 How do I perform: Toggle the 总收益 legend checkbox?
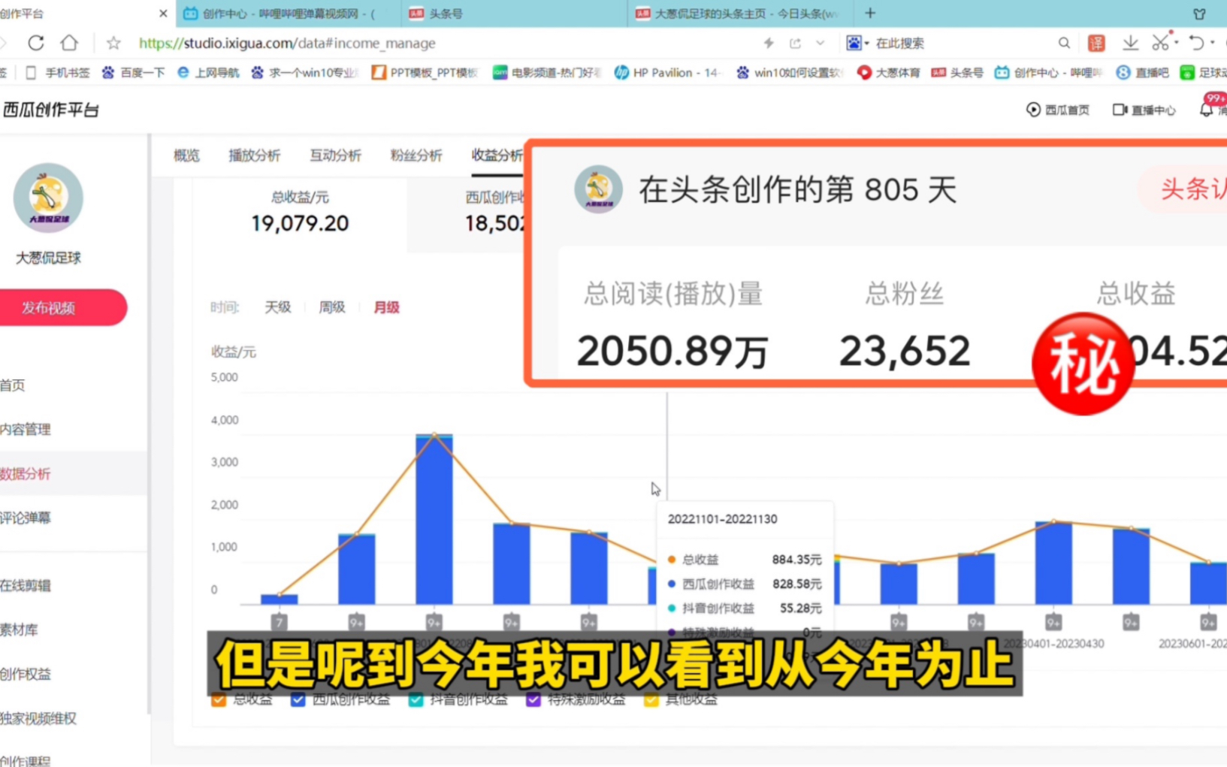click(x=219, y=699)
